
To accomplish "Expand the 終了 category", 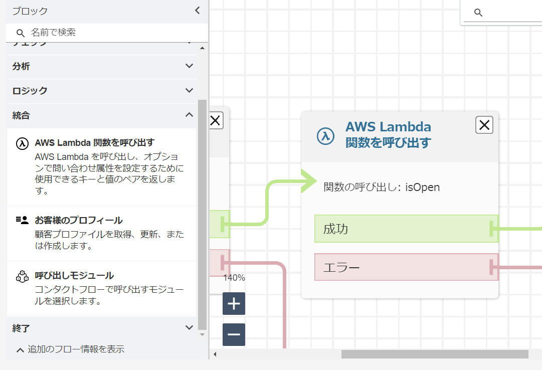I will click(x=101, y=328).
